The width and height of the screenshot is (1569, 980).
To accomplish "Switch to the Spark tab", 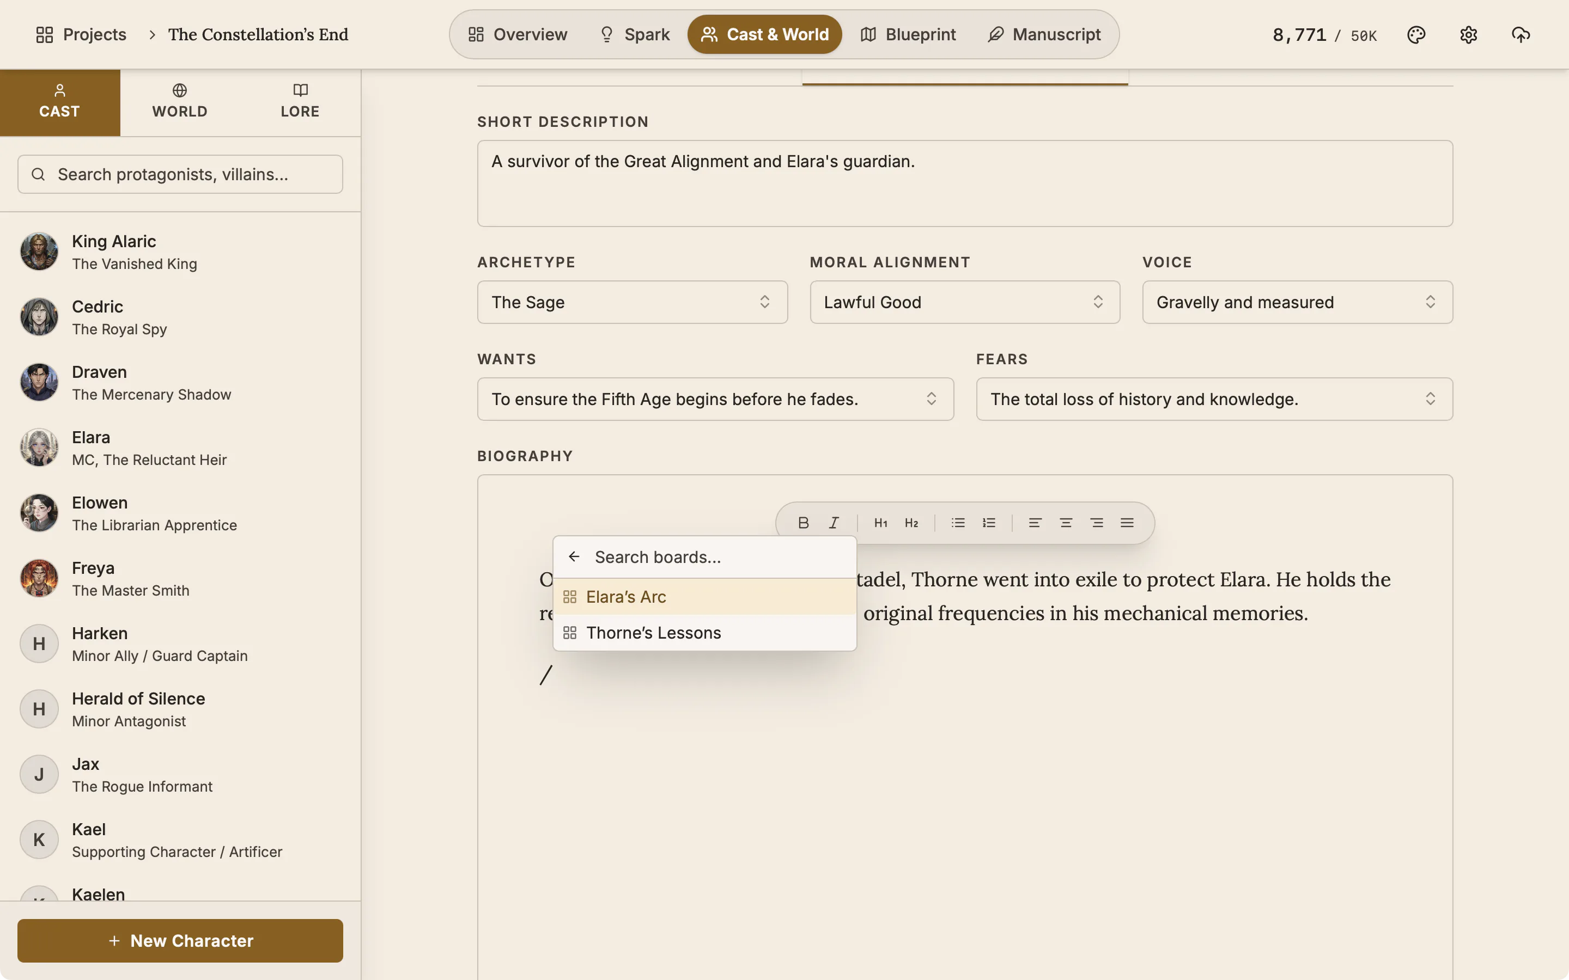I will [x=634, y=34].
